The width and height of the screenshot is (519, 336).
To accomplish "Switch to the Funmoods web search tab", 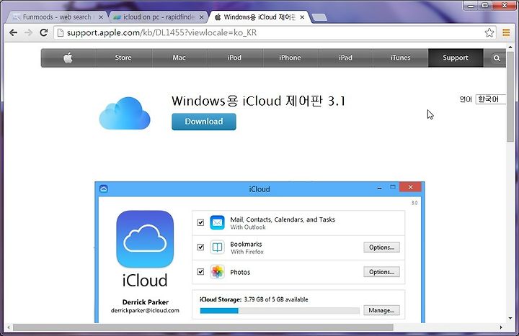I will (57, 17).
